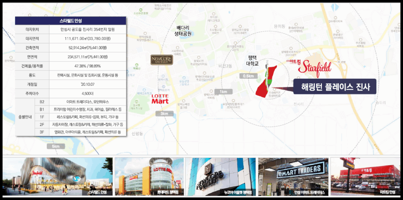
Task: Click the text 판매시설, 문화시설 및 집회시설, 운동시설 등
Action: (x=88, y=75)
